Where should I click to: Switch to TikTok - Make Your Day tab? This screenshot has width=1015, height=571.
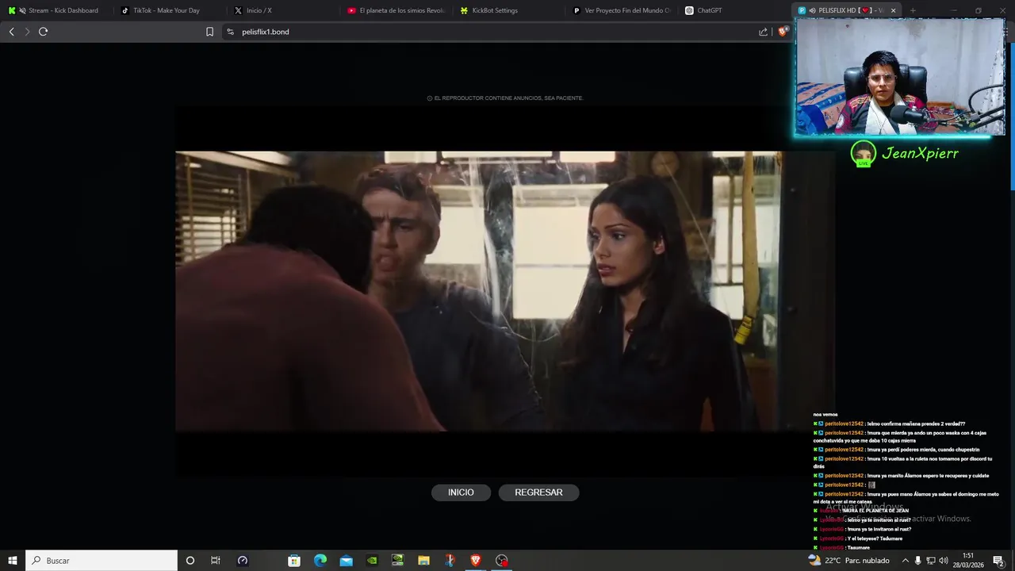[x=170, y=10]
